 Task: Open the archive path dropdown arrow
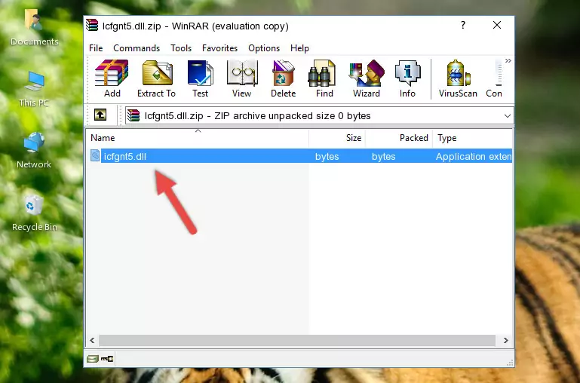pos(508,115)
